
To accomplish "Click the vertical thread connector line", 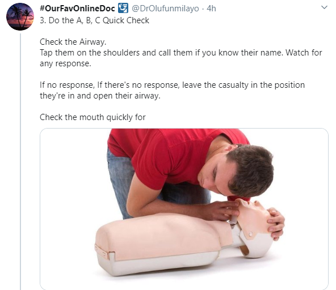I will coord(20,161).
